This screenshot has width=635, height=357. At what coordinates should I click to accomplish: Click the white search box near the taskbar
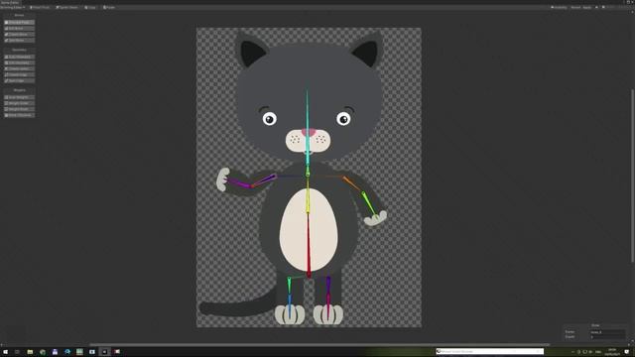[x=489, y=351]
